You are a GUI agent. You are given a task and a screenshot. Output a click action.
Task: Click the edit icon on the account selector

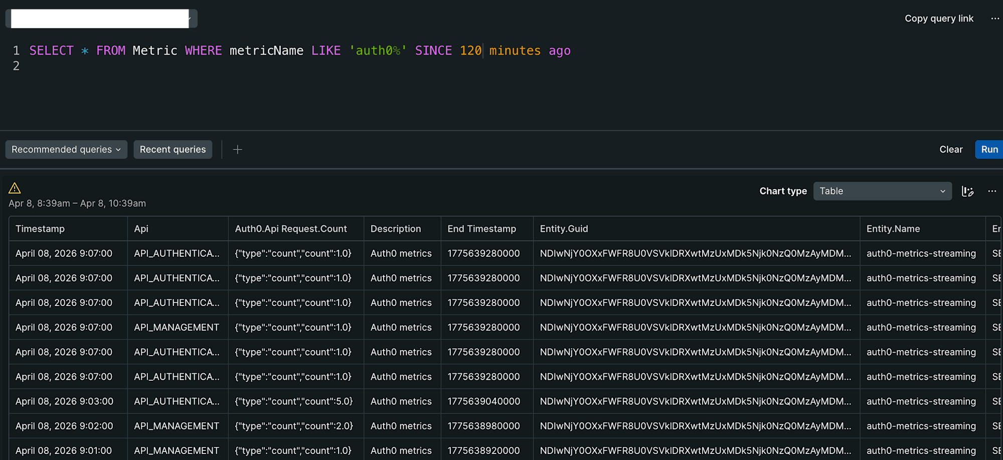click(190, 18)
